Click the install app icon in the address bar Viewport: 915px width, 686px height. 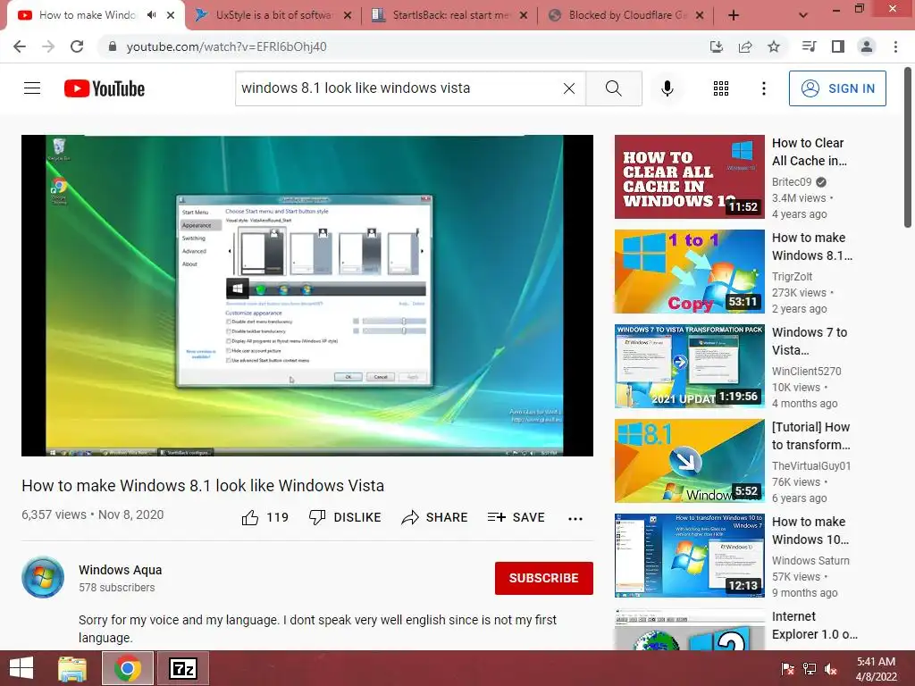click(717, 46)
